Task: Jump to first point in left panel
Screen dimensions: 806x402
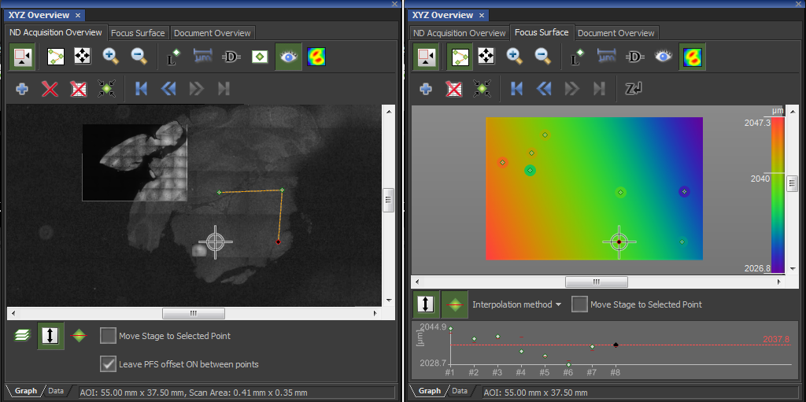Action: [142, 89]
